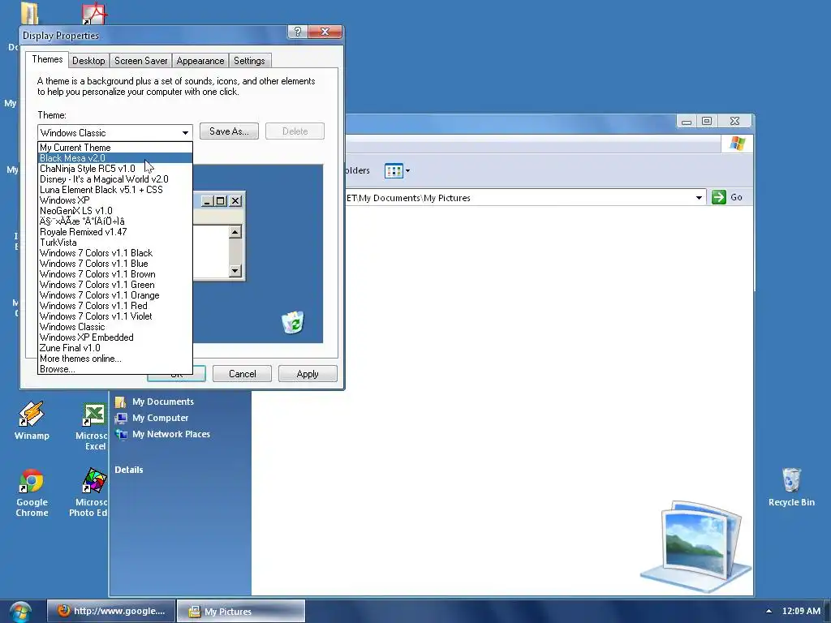Click the Apply button

pos(308,373)
